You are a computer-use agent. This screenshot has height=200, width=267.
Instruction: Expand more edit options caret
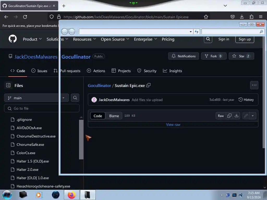[252, 116]
